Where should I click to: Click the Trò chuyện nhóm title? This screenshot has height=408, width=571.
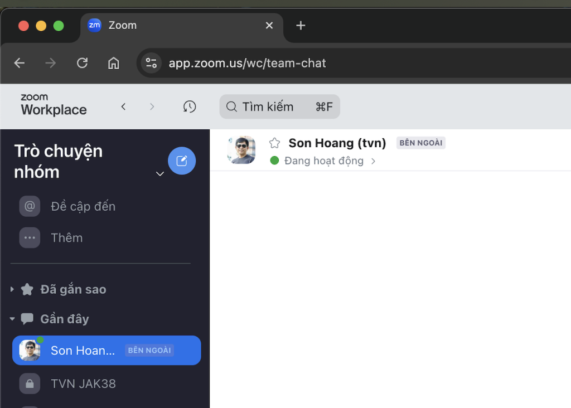(58, 161)
